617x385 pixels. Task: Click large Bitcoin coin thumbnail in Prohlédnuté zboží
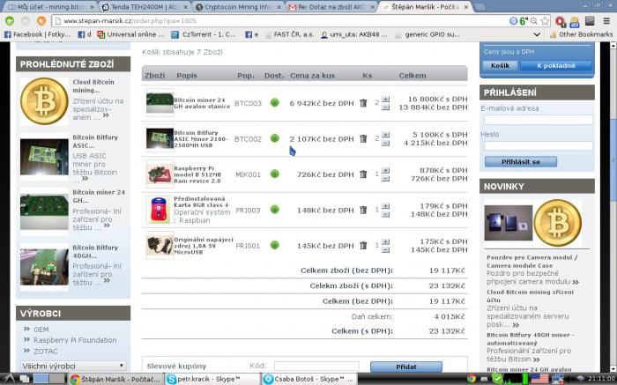[44, 101]
